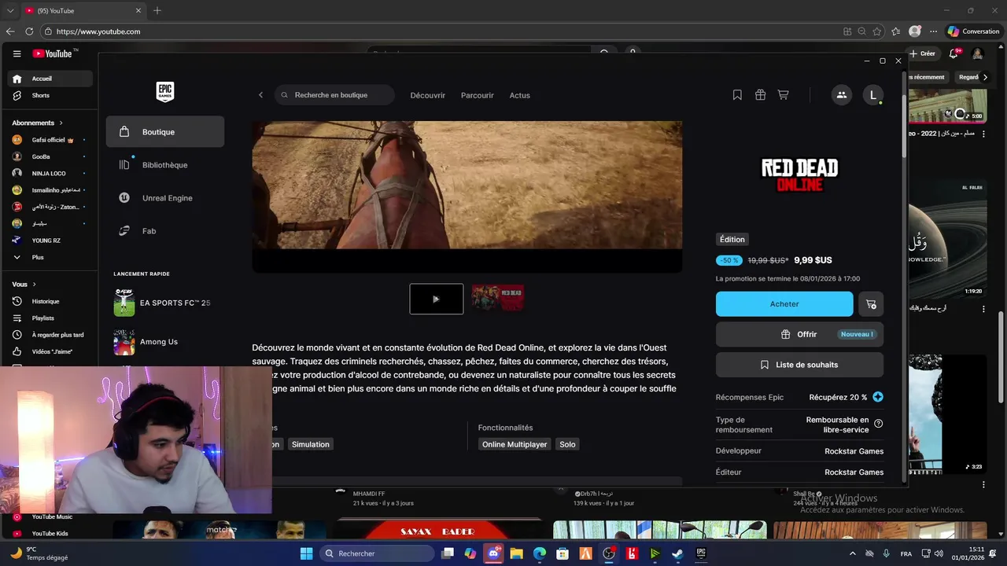Select the Red Dead Online image thumbnail
This screenshot has height=566, width=1007.
[498, 299]
